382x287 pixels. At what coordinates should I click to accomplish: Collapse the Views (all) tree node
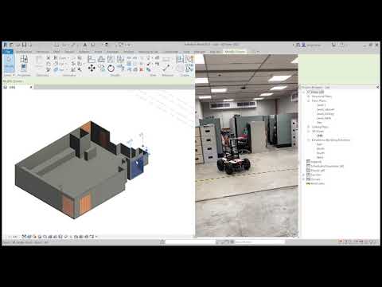304,92
